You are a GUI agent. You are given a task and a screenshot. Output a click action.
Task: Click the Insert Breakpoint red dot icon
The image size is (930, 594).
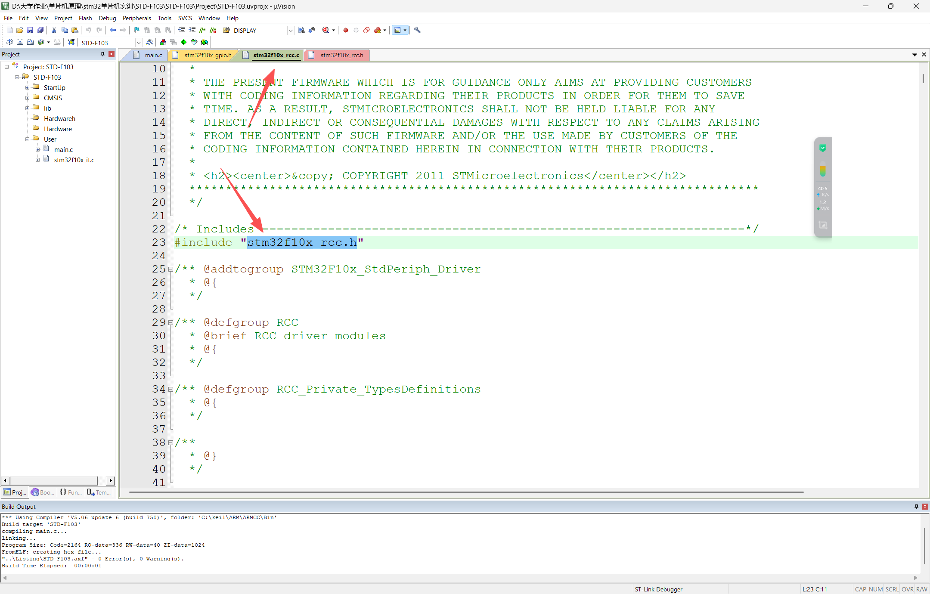(345, 30)
